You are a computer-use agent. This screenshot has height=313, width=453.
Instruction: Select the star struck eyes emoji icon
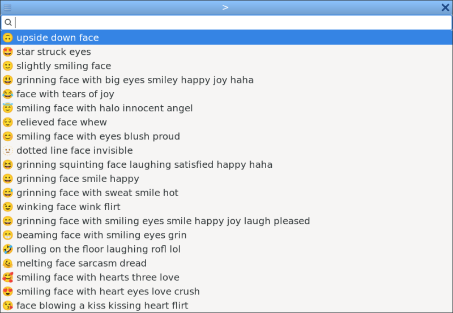coord(7,52)
